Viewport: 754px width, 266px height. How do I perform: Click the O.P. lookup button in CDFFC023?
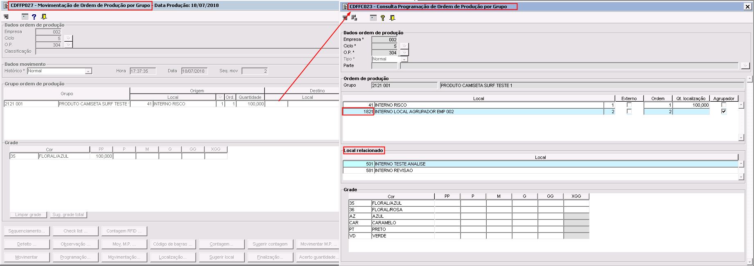click(404, 52)
